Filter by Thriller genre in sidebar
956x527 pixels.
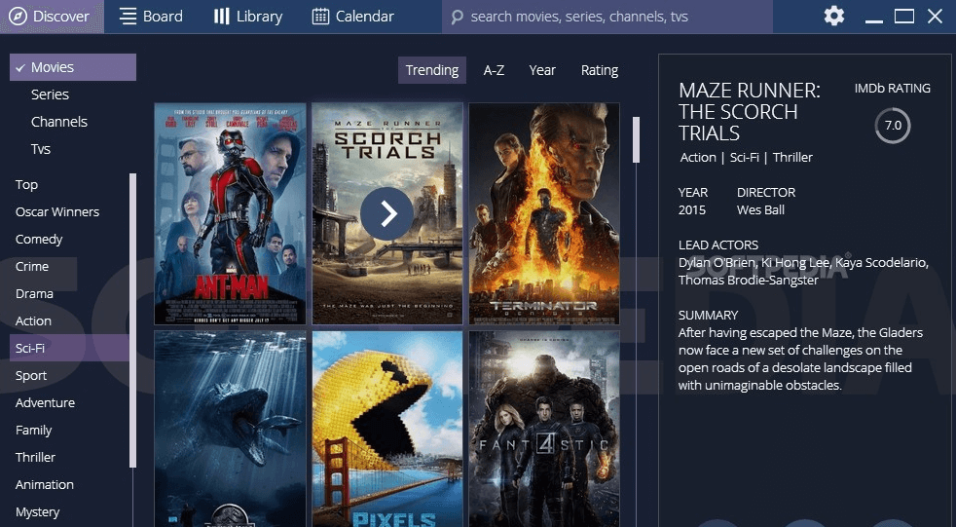(35, 457)
